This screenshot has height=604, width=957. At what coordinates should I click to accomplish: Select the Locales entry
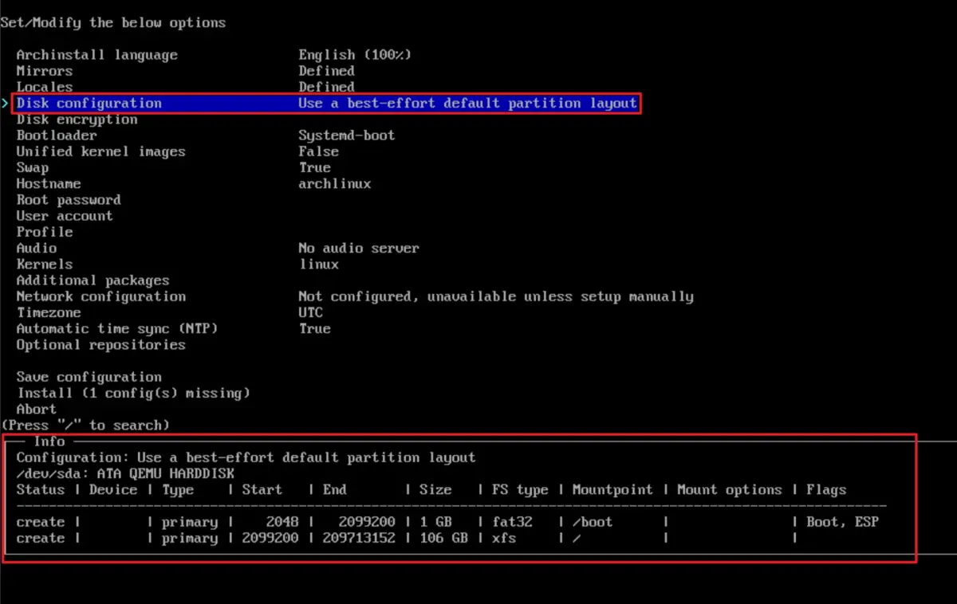tap(44, 87)
